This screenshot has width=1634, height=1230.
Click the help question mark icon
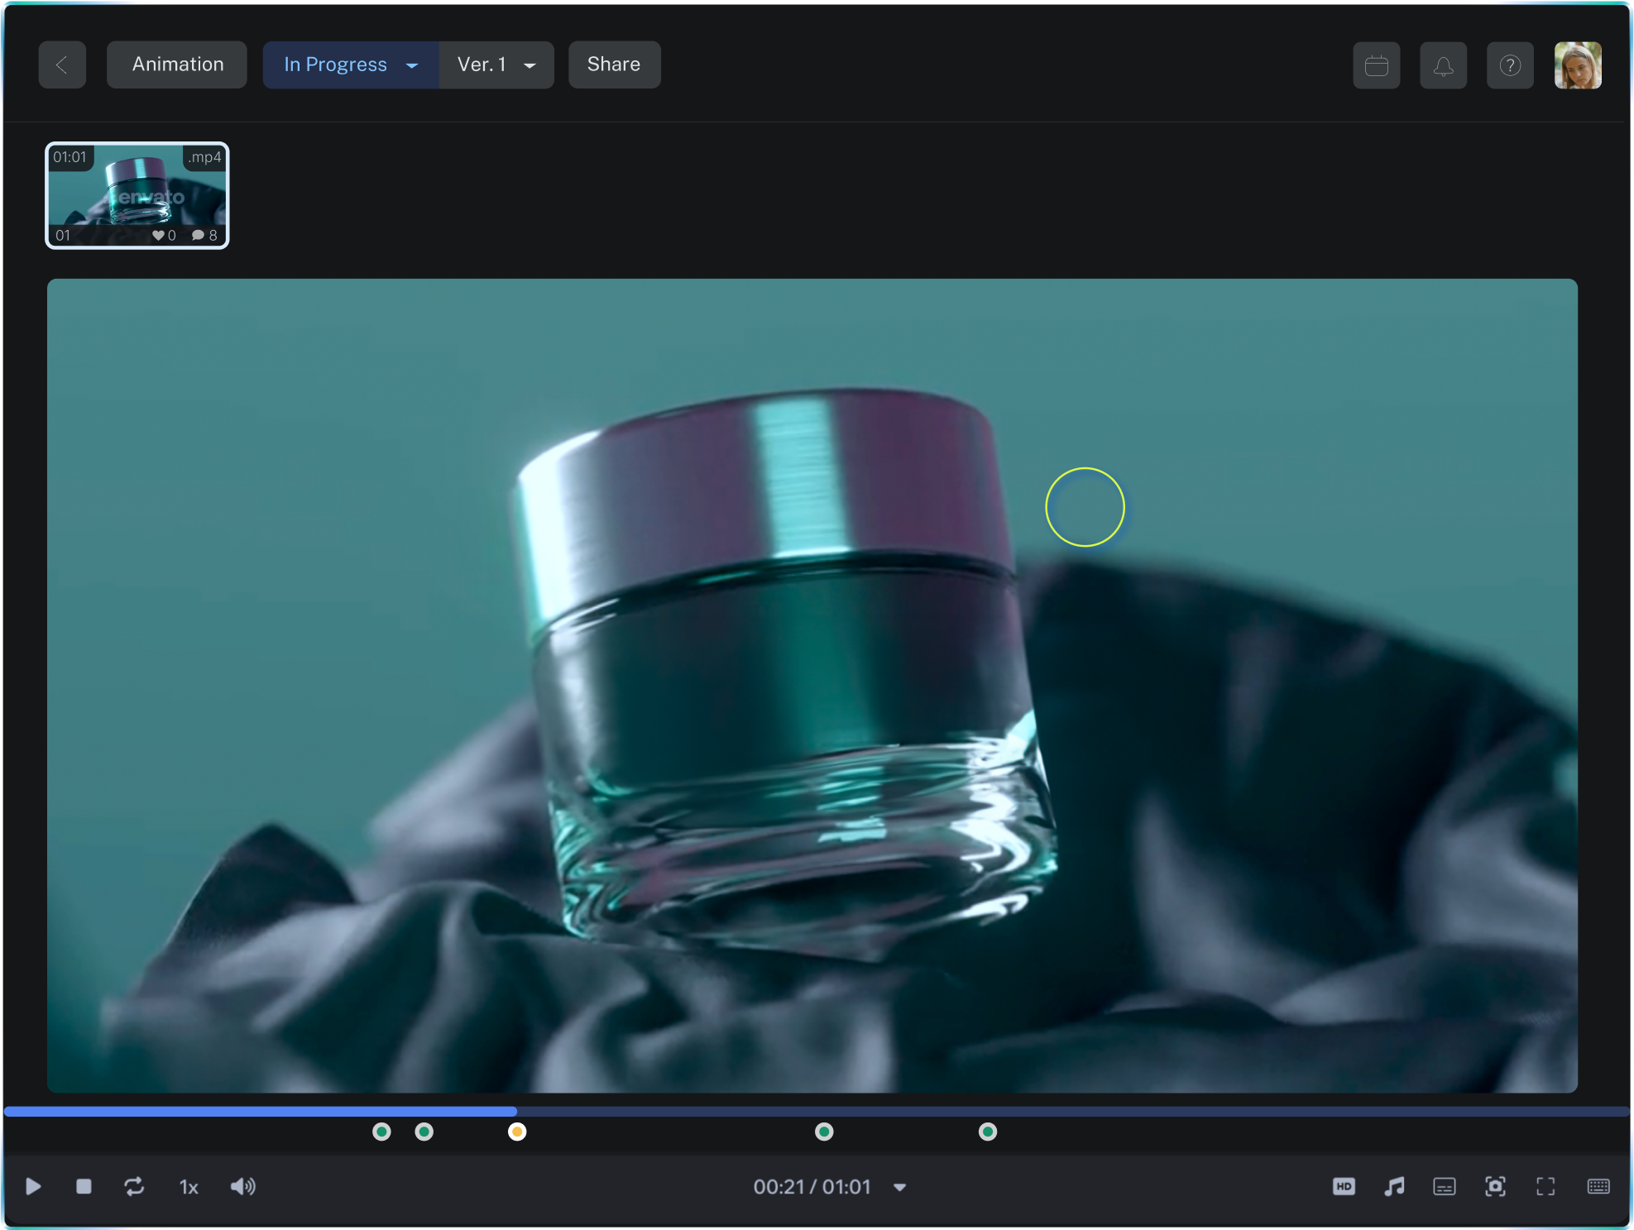point(1510,65)
